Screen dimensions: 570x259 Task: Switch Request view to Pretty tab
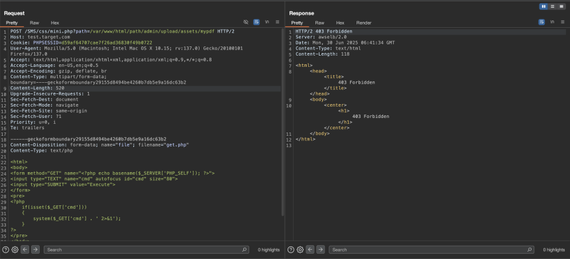(x=12, y=23)
